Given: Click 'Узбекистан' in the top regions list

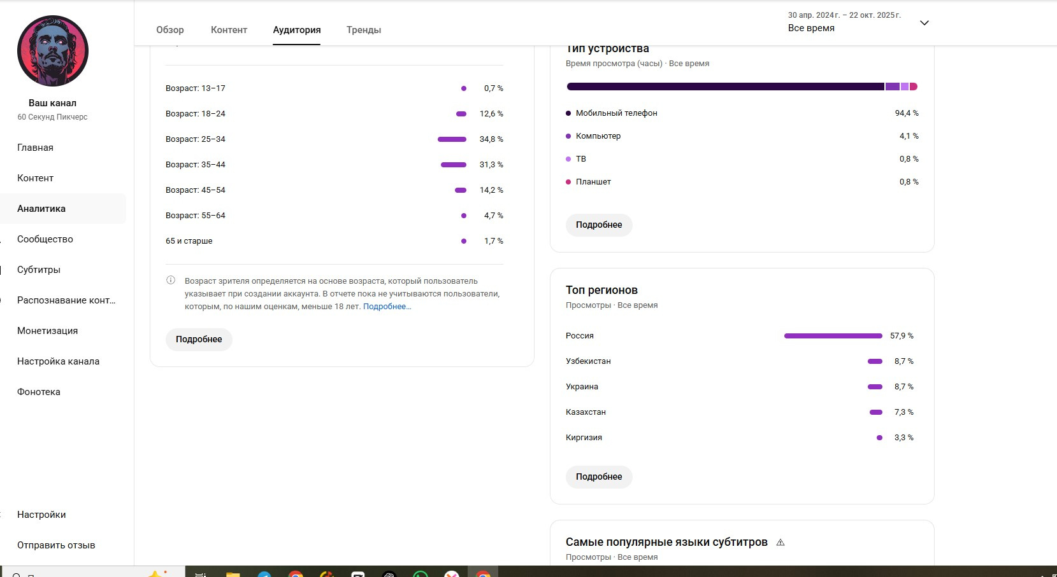Looking at the screenshot, I should click(x=588, y=361).
